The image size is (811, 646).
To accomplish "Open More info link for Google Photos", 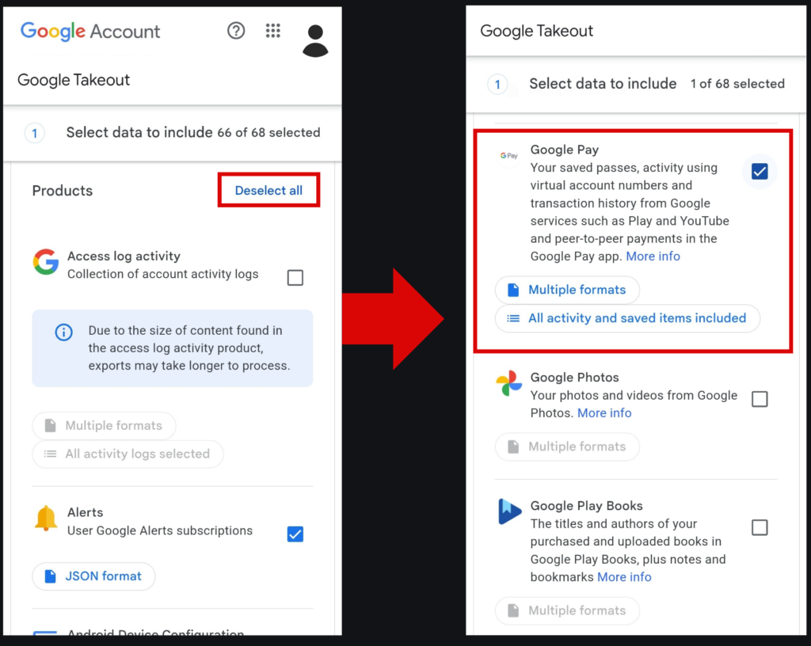I will [604, 413].
